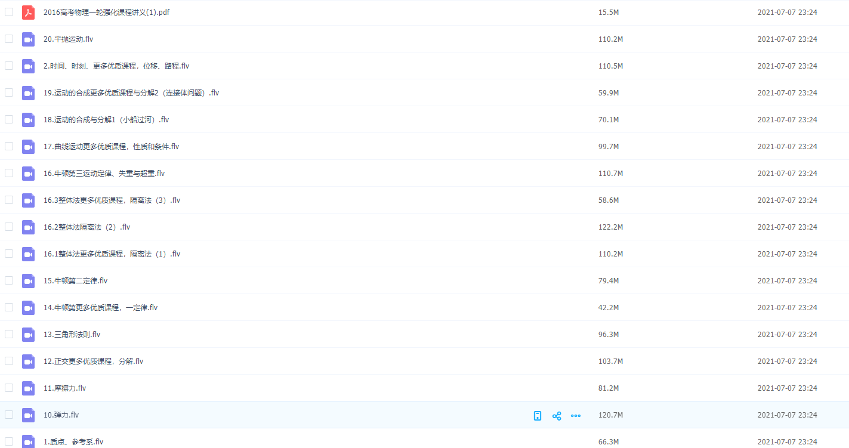The height and width of the screenshot is (448, 849).
Task: Open 2.时间、时刻、更多优质课程，位移、路程.flv
Action: tap(116, 66)
